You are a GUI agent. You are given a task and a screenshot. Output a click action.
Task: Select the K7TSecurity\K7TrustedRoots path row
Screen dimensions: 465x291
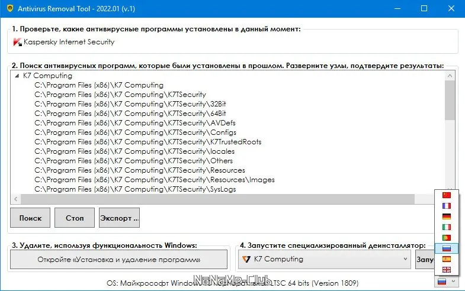pos(147,142)
